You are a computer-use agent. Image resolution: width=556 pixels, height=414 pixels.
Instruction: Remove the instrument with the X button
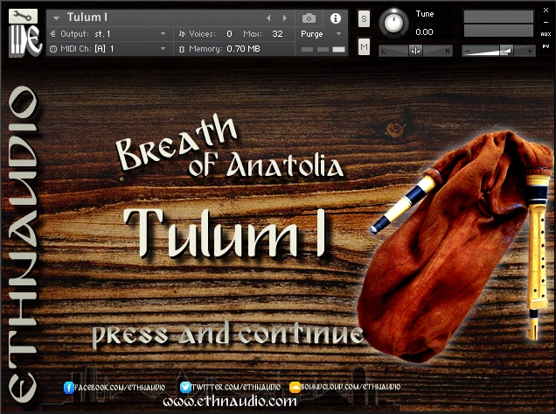[x=546, y=11]
